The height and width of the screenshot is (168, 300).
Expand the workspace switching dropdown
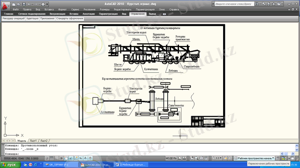(x=273, y=158)
